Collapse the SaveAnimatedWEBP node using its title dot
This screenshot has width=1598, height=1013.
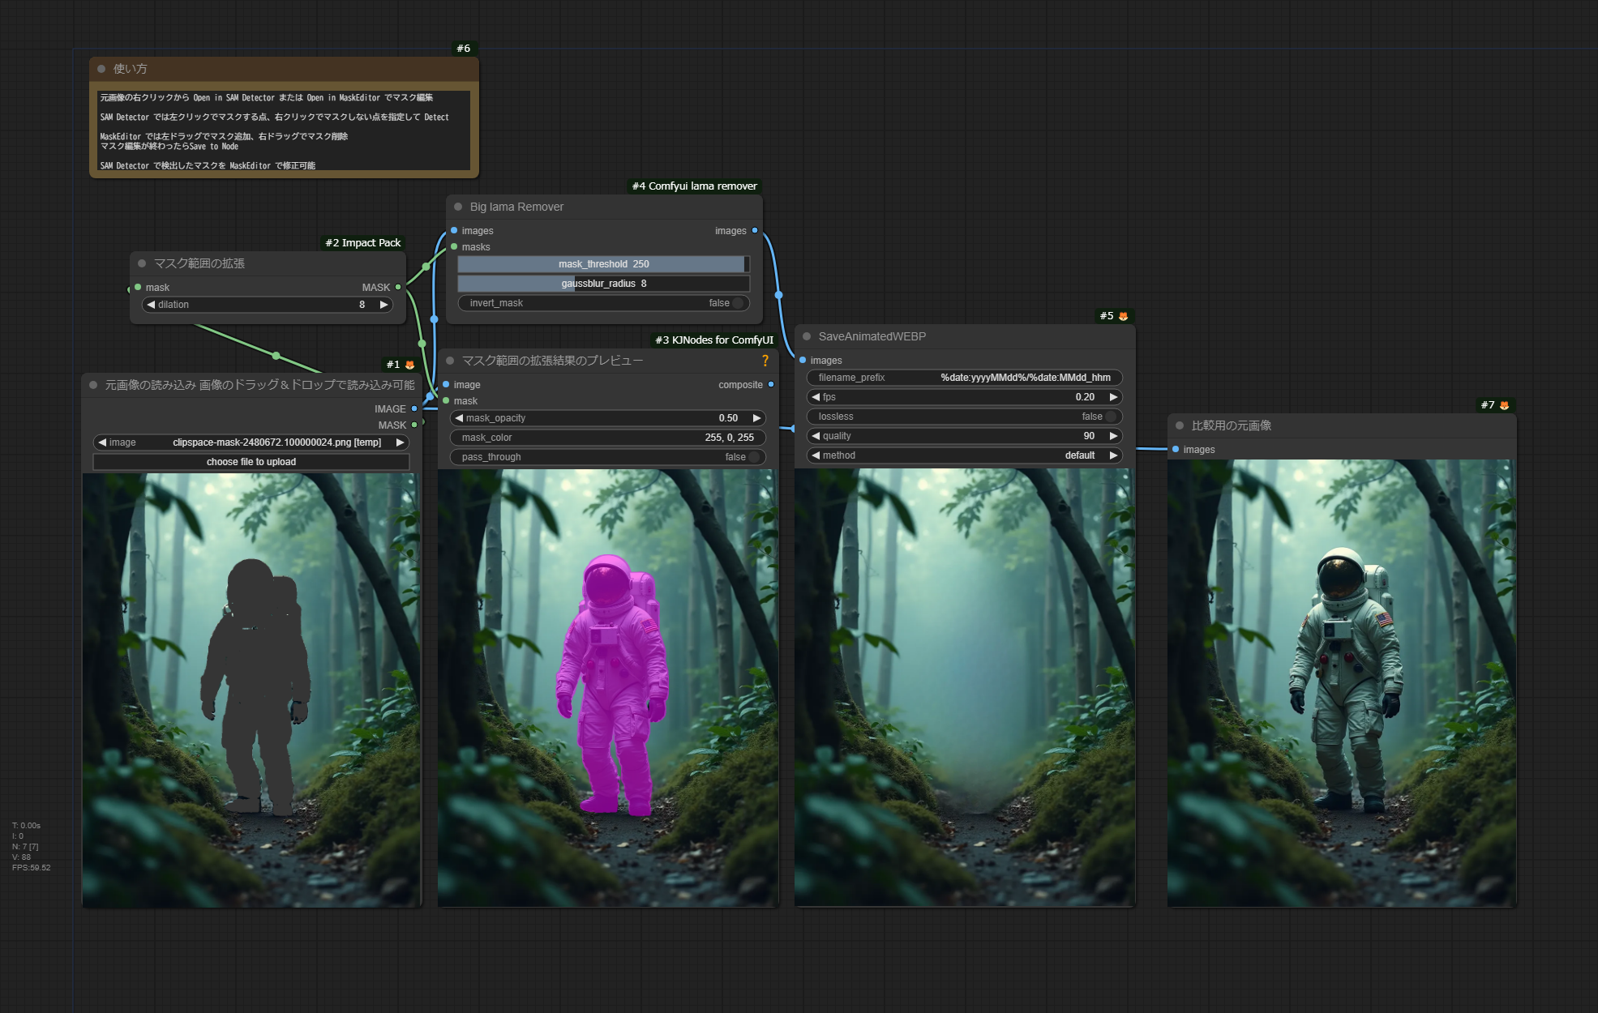coord(807,336)
